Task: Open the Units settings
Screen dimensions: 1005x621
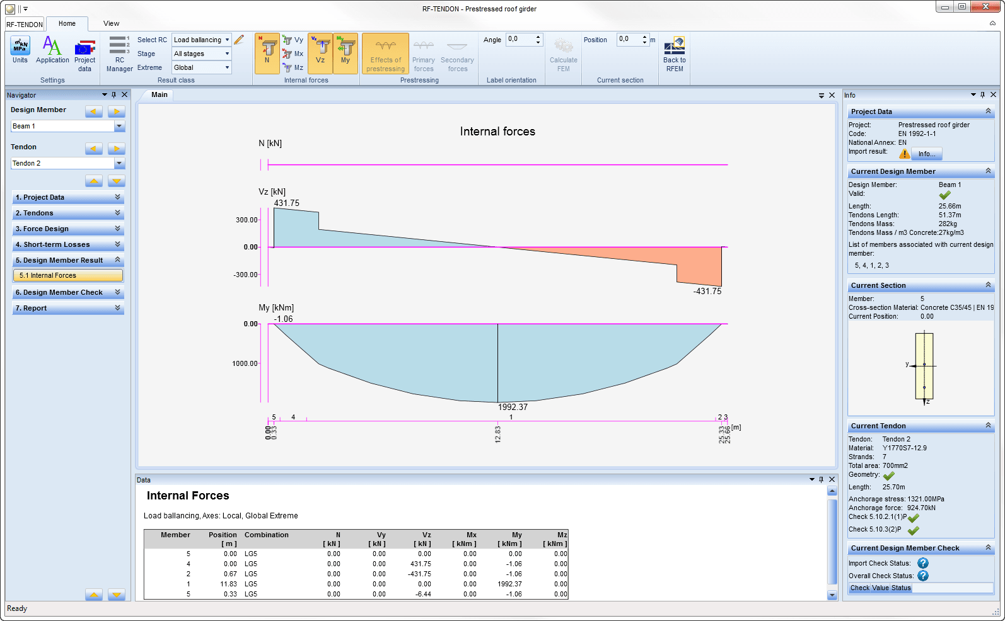Action: (20, 50)
